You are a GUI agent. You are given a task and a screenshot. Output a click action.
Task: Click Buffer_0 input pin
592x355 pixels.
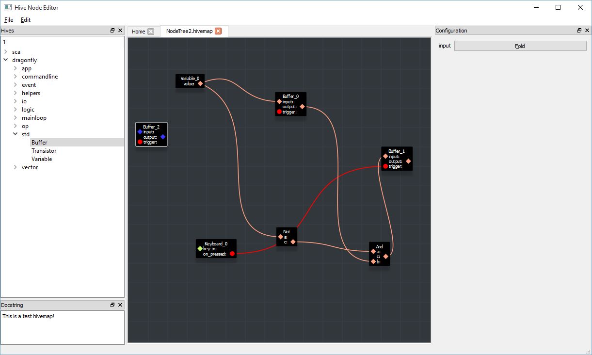coord(279,102)
